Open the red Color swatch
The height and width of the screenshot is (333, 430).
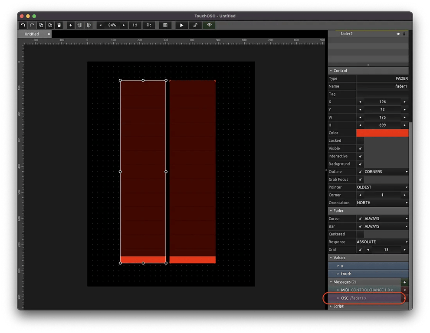[x=382, y=133]
